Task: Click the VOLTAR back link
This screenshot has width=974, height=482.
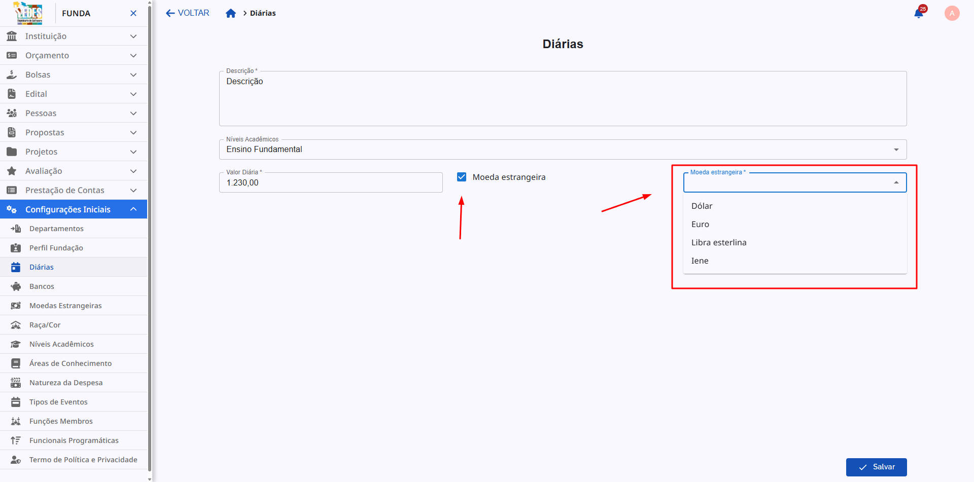Action: pyautogui.click(x=187, y=13)
